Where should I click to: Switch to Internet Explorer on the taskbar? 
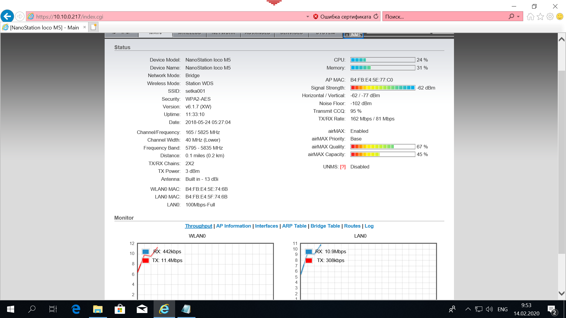164,309
